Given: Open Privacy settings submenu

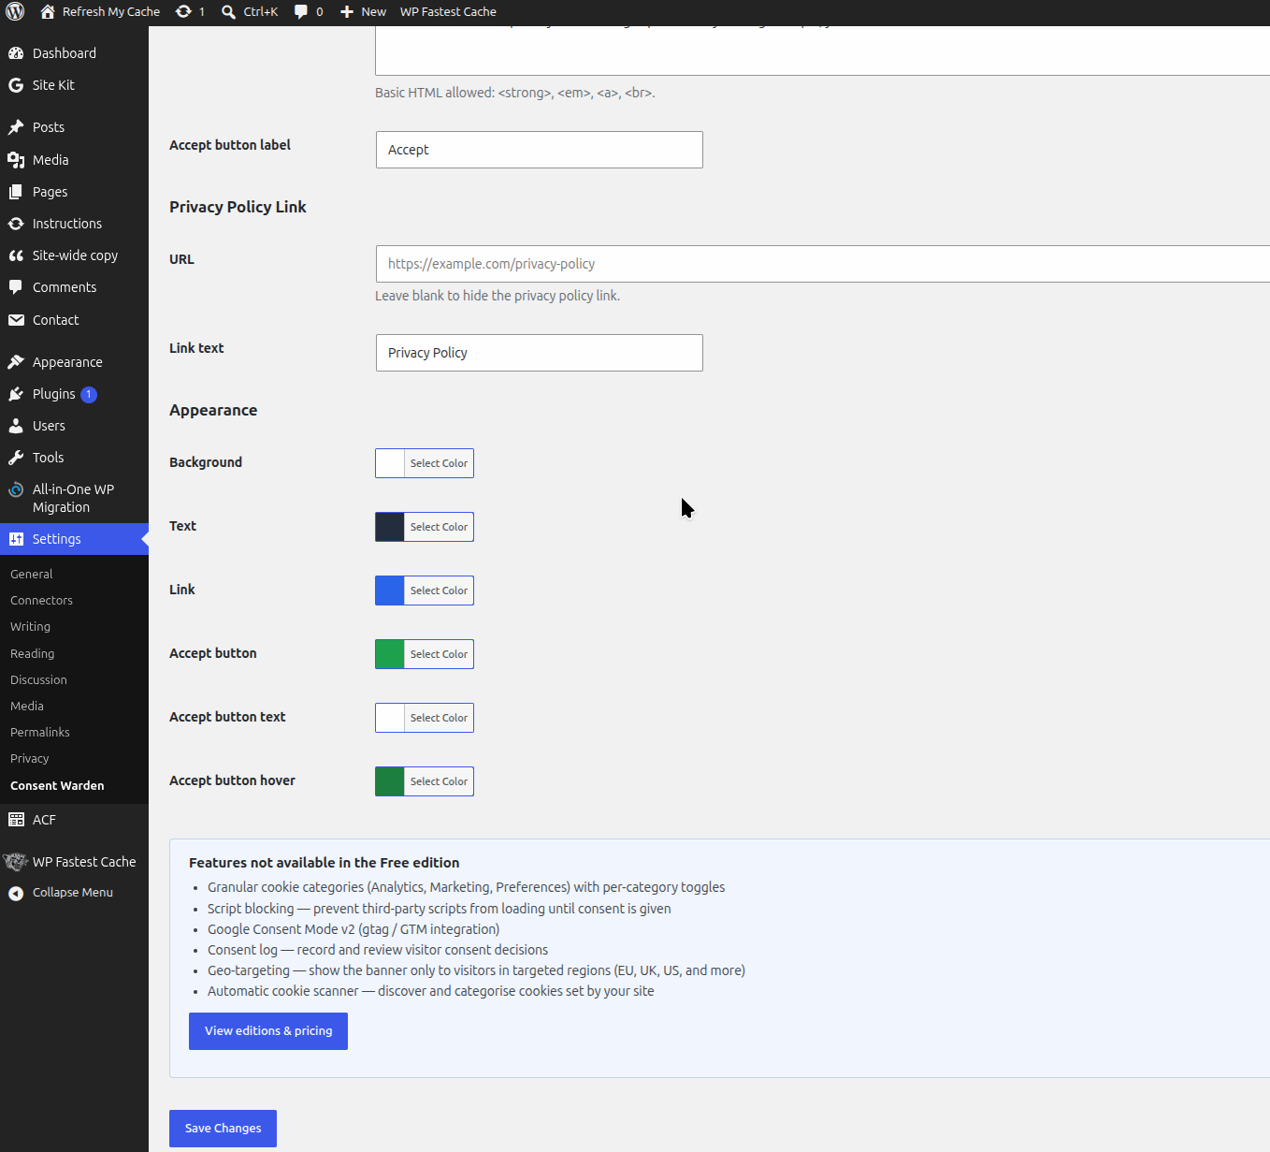Looking at the screenshot, I should [30, 758].
